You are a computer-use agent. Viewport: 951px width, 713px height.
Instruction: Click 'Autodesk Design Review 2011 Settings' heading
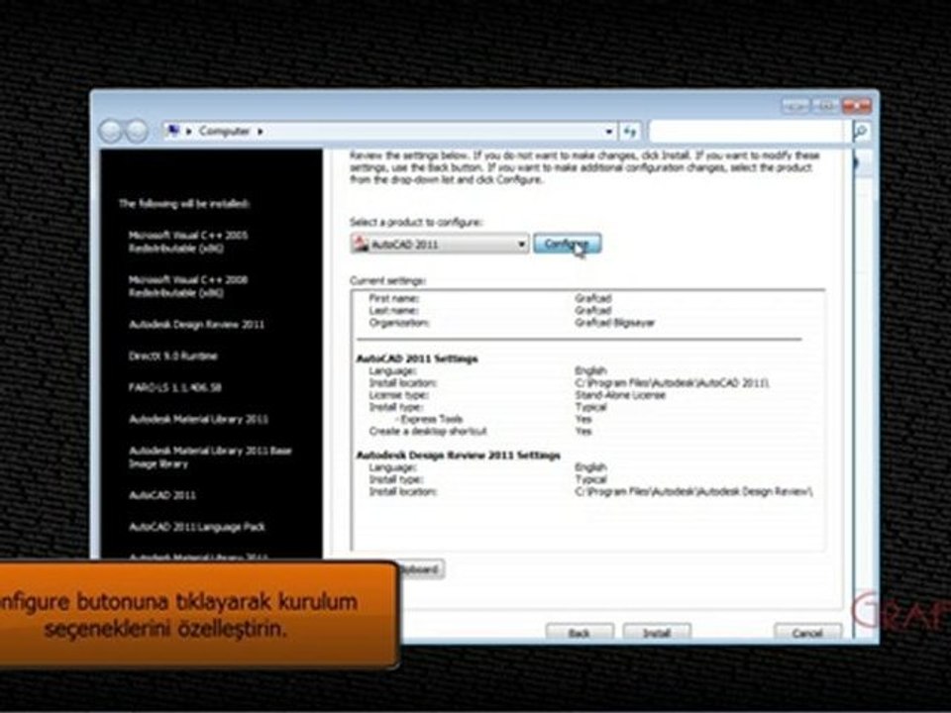coord(459,456)
